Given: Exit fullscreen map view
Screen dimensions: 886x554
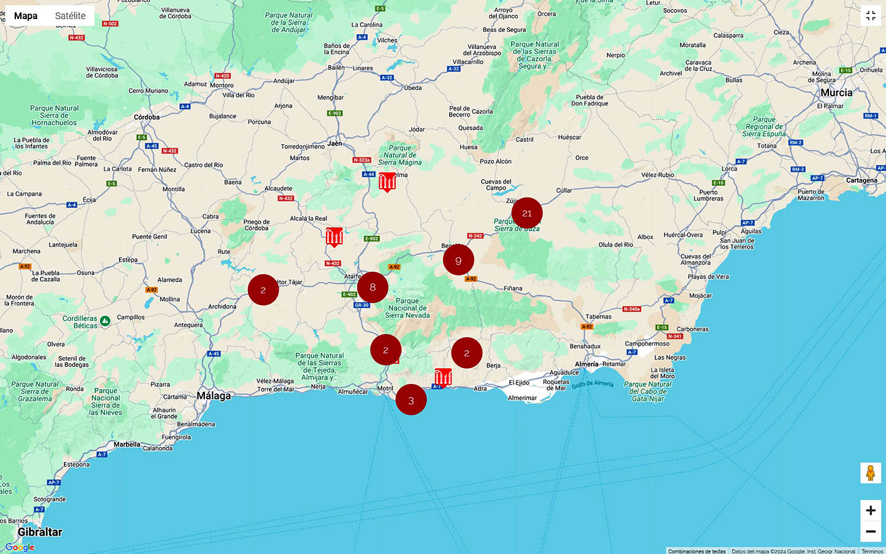Looking at the screenshot, I should (x=870, y=16).
